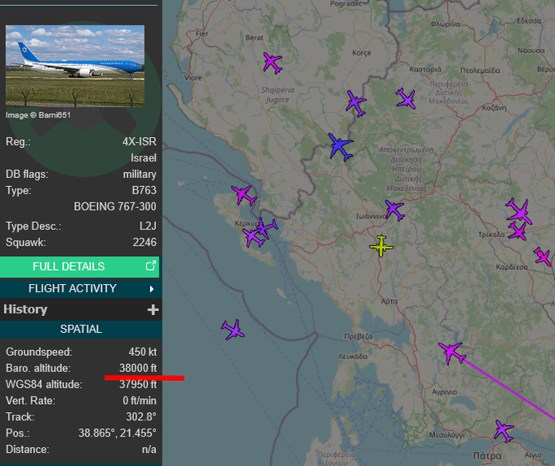Select the blue aircraft icon on map
555x466 pixels.
(x=340, y=147)
